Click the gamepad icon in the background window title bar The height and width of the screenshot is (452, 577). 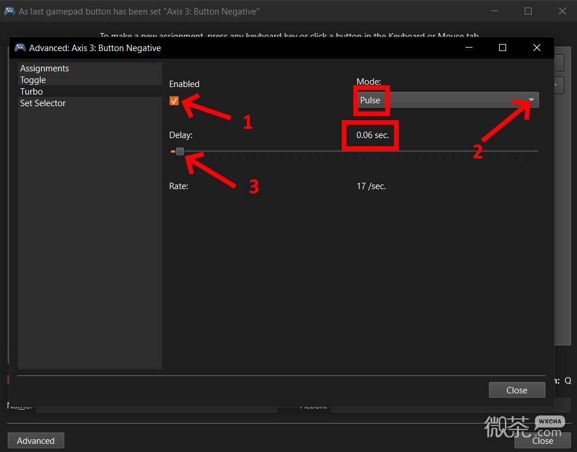[x=9, y=11]
